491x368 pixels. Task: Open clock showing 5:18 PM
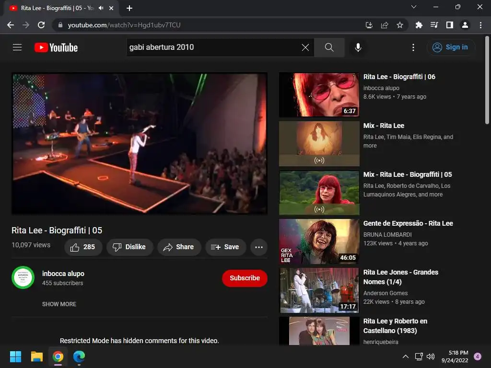click(455, 356)
